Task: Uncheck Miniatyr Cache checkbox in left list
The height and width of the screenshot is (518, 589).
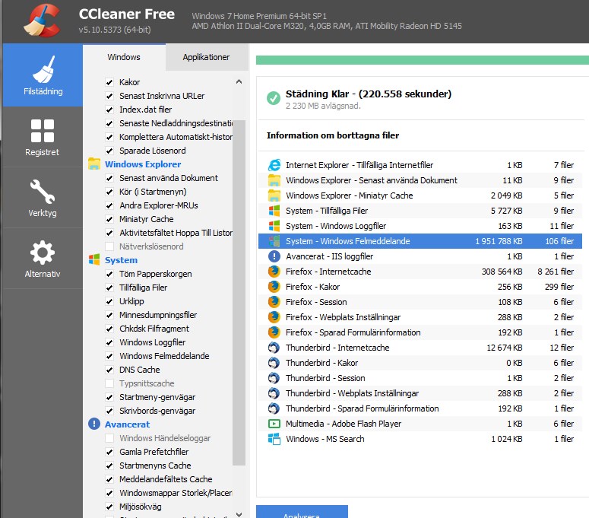Action: [x=109, y=219]
